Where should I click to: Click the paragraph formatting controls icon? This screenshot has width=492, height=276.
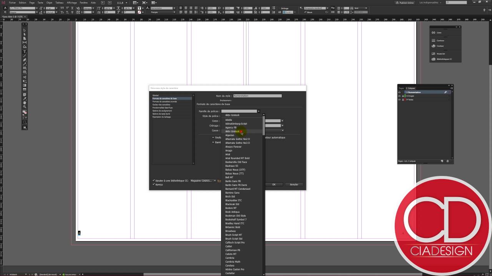(5, 12)
